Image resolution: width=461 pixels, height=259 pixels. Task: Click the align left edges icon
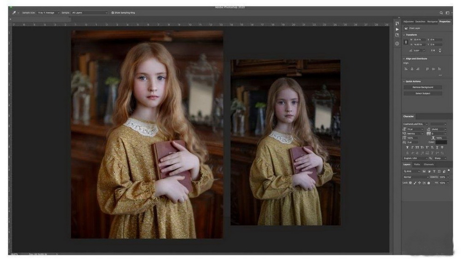pyautogui.click(x=406, y=69)
